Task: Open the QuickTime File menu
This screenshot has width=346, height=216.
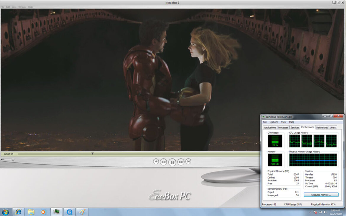Action: pos(2,7)
